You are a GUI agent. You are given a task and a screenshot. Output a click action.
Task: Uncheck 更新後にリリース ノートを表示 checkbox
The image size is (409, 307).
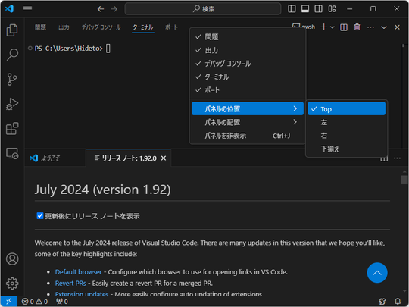pos(40,216)
